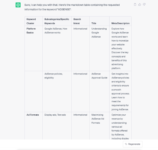Click the "AdSense policies, eligibility" cell

click(53, 76)
